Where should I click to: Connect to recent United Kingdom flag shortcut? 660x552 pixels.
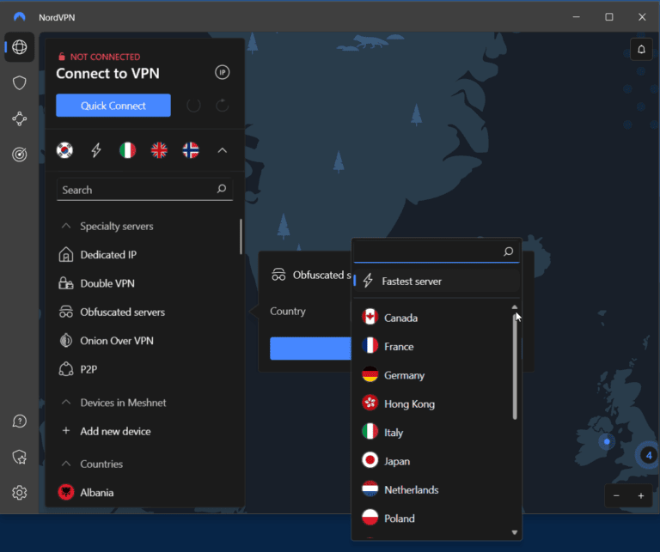pos(159,150)
